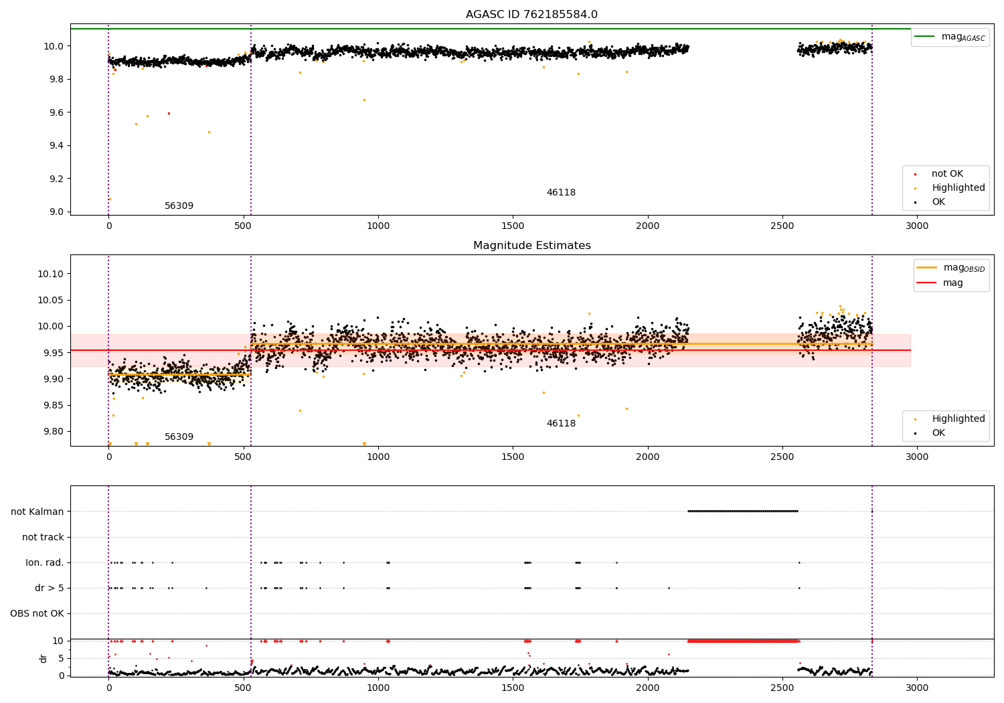
Task: Select the green mag AGASC legend entry
Action: [x=950, y=37]
